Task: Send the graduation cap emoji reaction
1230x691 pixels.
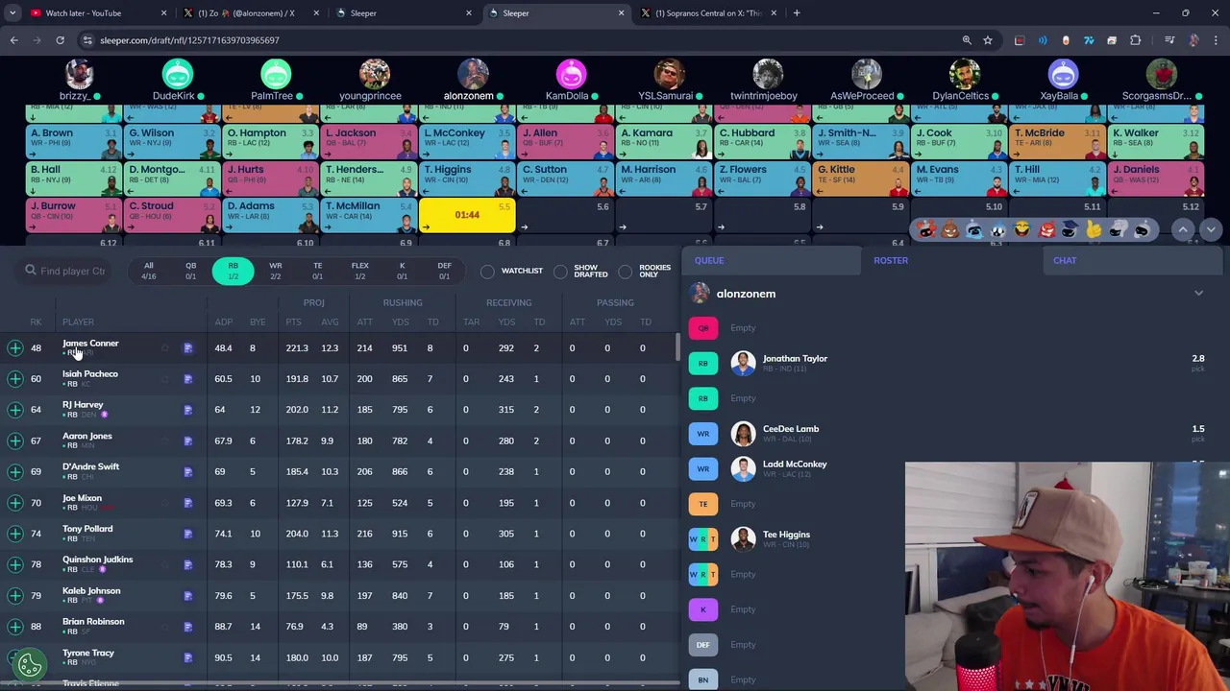Action: point(1070,229)
